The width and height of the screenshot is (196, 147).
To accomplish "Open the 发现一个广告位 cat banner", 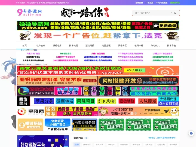I will [x=98, y=36].
